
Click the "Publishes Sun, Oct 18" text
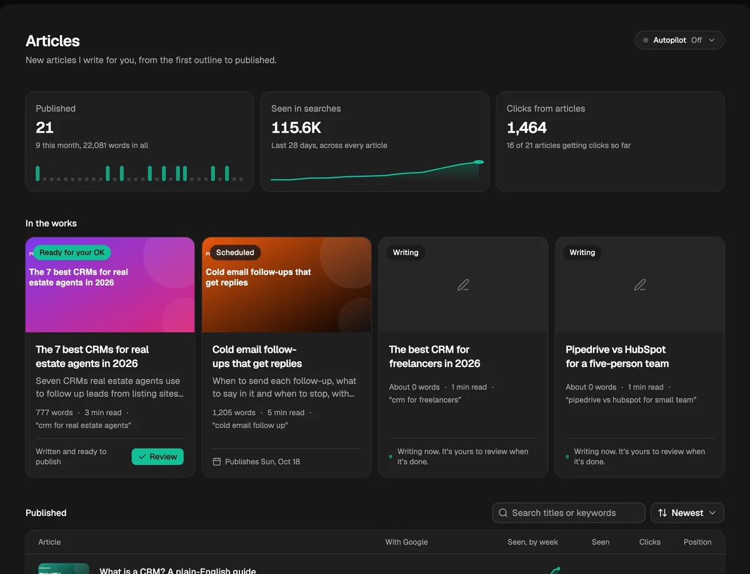262,461
